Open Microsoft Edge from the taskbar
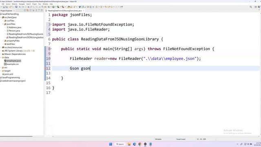Image resolution: width=261 pixels, height=147 pixels. point(135,144)
